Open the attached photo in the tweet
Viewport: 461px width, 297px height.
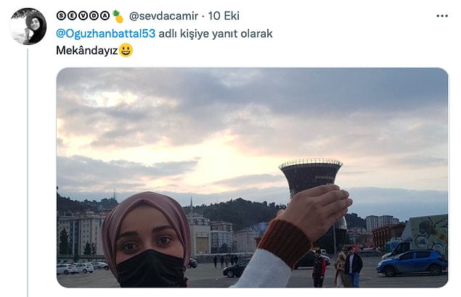(252, 177)
